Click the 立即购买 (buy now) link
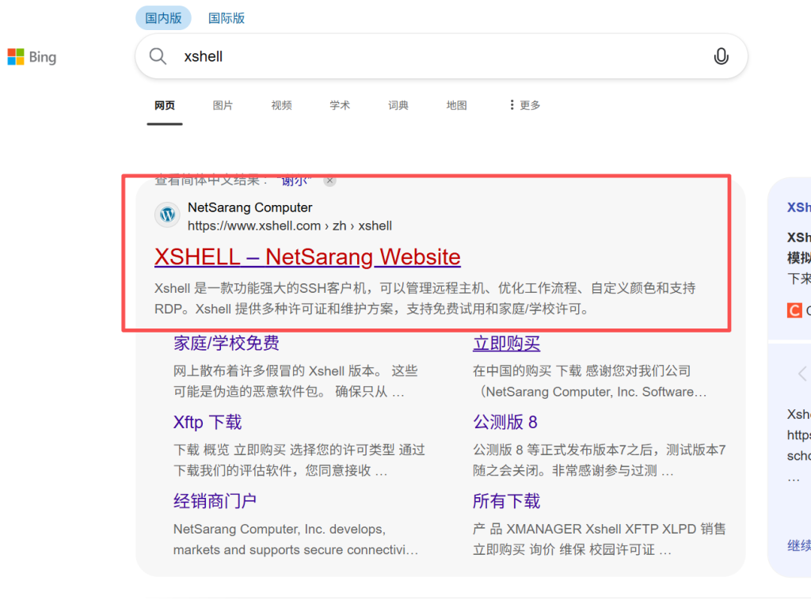 pos(506,344)
